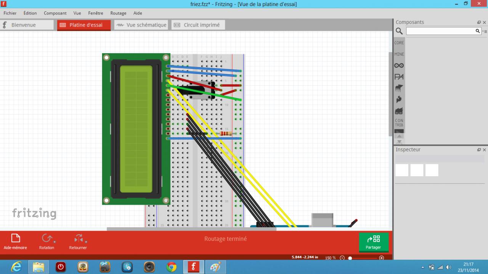The width and height of the screenshot is (488, 274).
Task: Open the CONTRIB parts bin
Action: click(399, 123)
